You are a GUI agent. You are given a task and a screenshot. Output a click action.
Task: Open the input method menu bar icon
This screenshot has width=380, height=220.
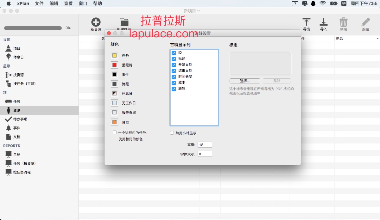(344, 3)
